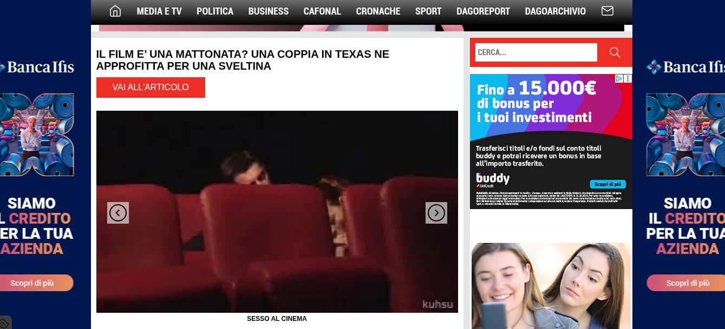725x329 pixels.
Task: Show previous slide with left arrow
Action: coord(118,213)
